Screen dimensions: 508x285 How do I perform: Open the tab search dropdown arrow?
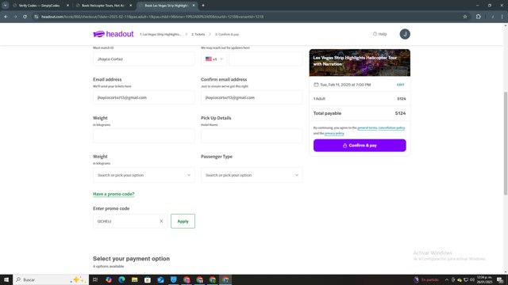[x=6, y=6]
